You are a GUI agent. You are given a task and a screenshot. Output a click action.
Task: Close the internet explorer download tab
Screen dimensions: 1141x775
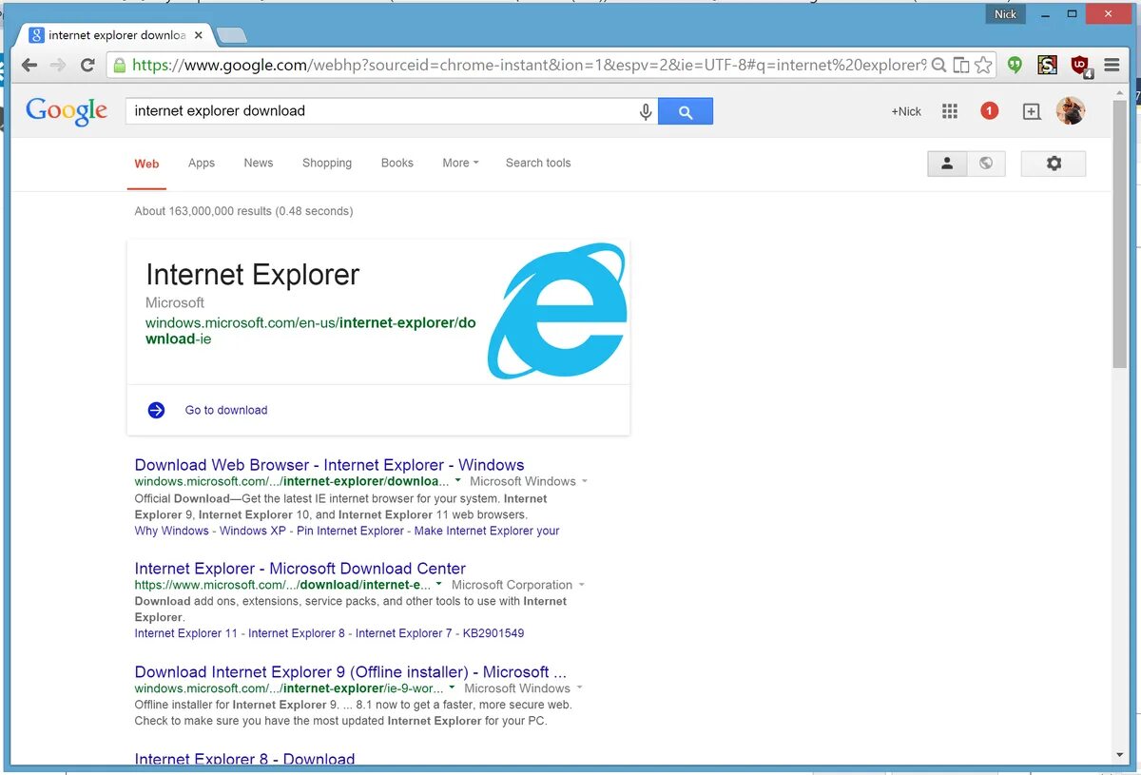pyautogui.click(x=199, y=35)
